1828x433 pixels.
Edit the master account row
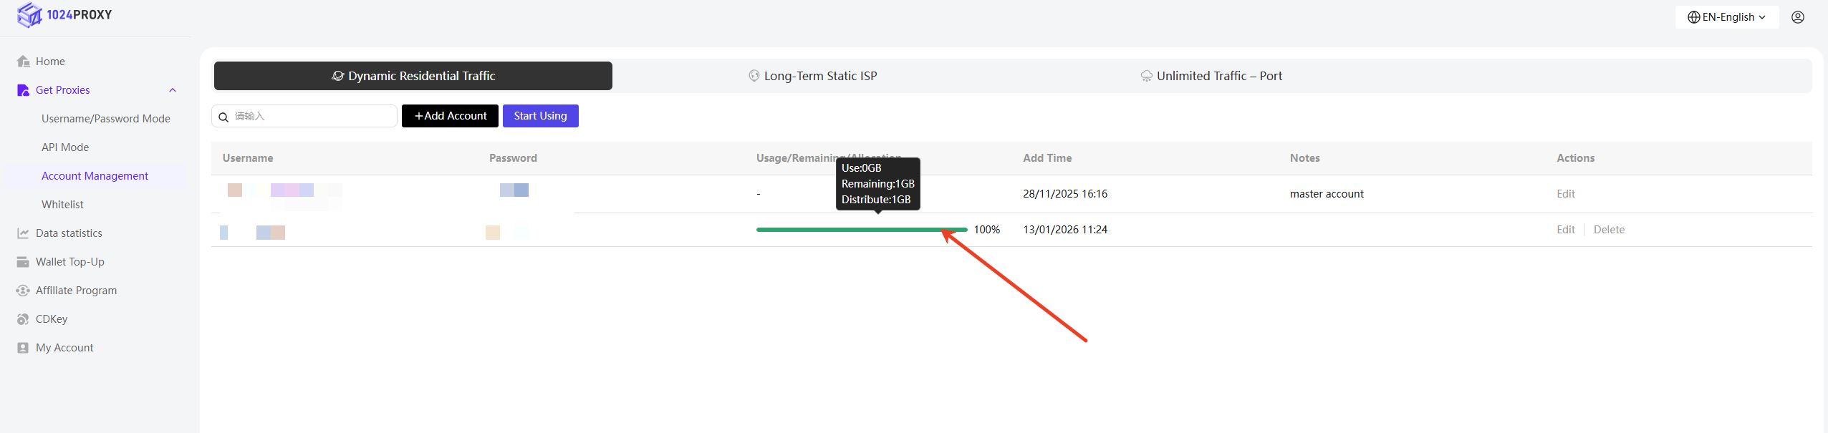pos(1565,194)
